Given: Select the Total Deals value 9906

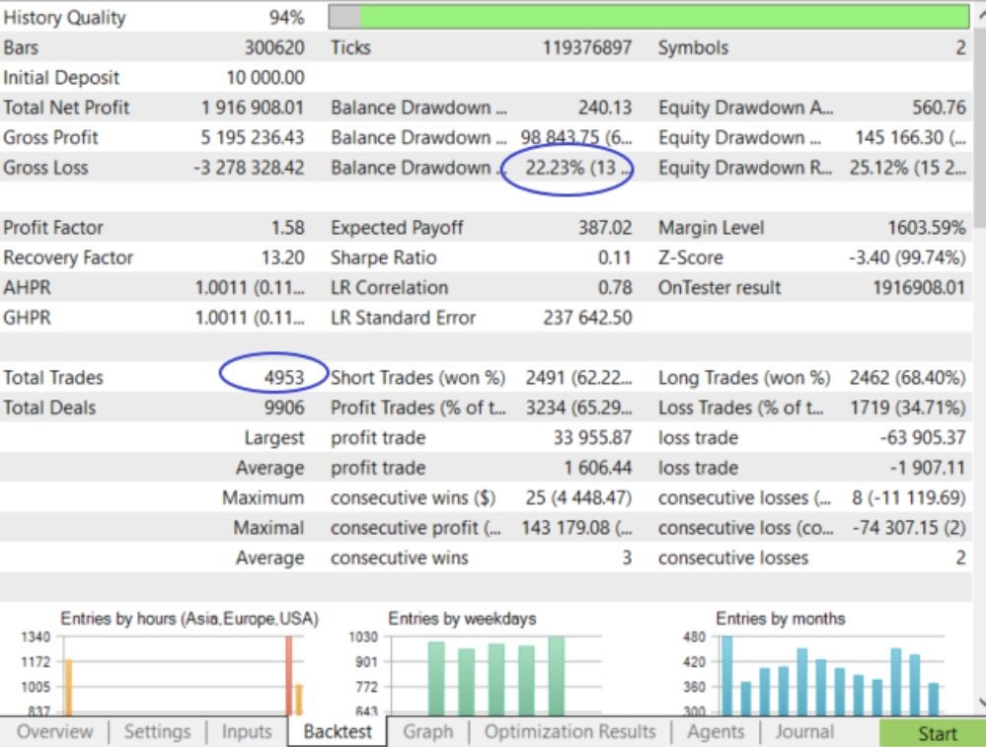Looking at the screenshot, I should (x=284, y=408).
